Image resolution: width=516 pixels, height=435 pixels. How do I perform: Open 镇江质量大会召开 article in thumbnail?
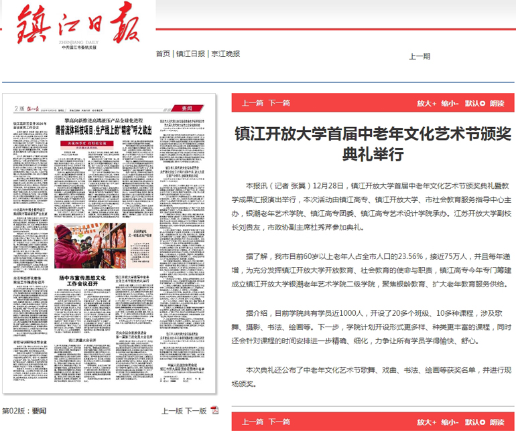82,340
